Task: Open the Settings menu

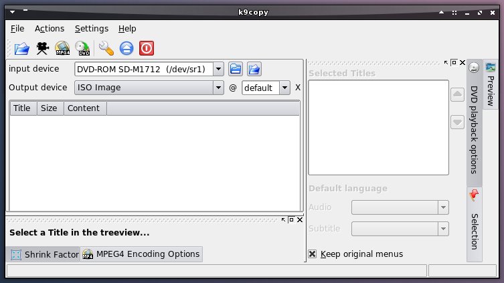Action: tap(92, 29)
